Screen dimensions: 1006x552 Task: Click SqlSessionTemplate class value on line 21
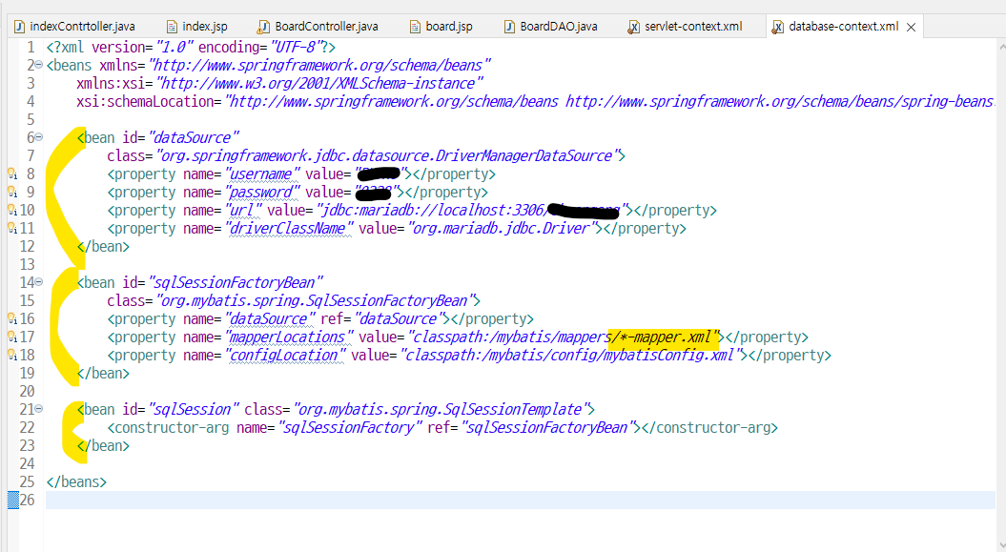tap(441, 409)
